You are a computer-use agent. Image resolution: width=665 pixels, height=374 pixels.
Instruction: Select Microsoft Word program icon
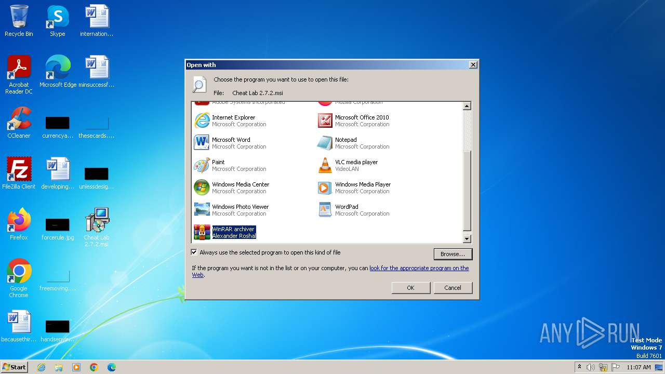(202, 143)
